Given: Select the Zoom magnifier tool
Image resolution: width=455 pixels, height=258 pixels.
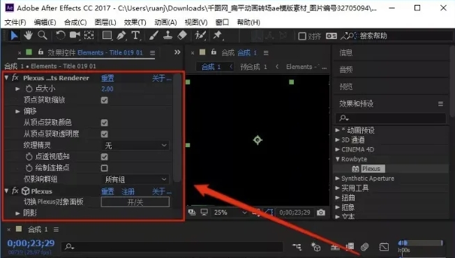Looking at the screenshot, I should (43, 36).
